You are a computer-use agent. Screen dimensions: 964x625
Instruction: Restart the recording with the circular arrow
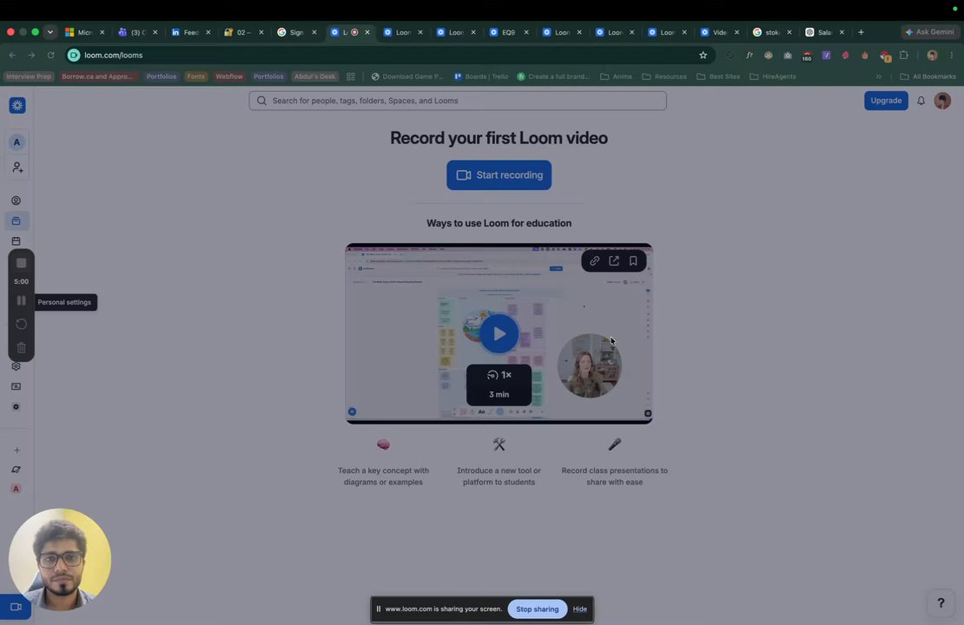[21, 324]
